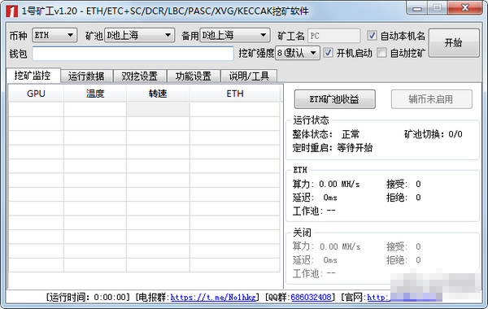This screenshot has height=309, width=488.
Task: Open the 币种 ETH dropdown
Action: click(54, 35)
